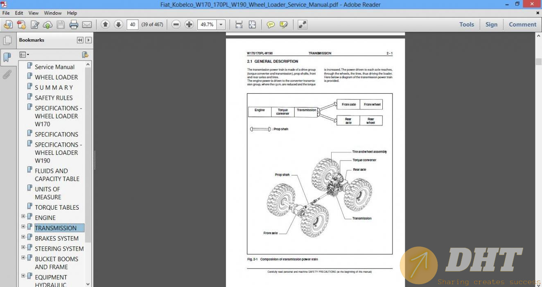Click the Bookmarks panel icon in sidebar
The height and width of the screenshot is (287, 542).
point(7,57)
